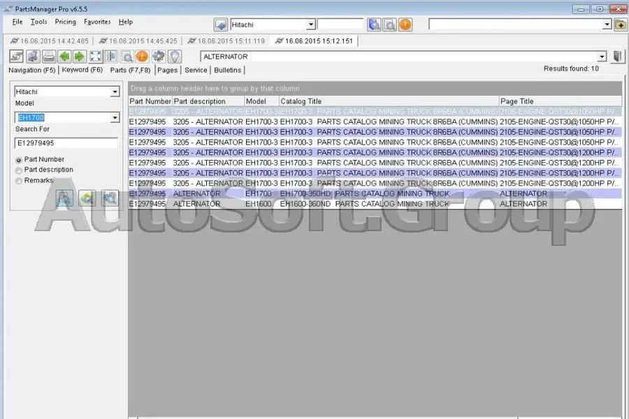
Task: Switch to Navigation (F5) tab
Action: pos(32,70)
